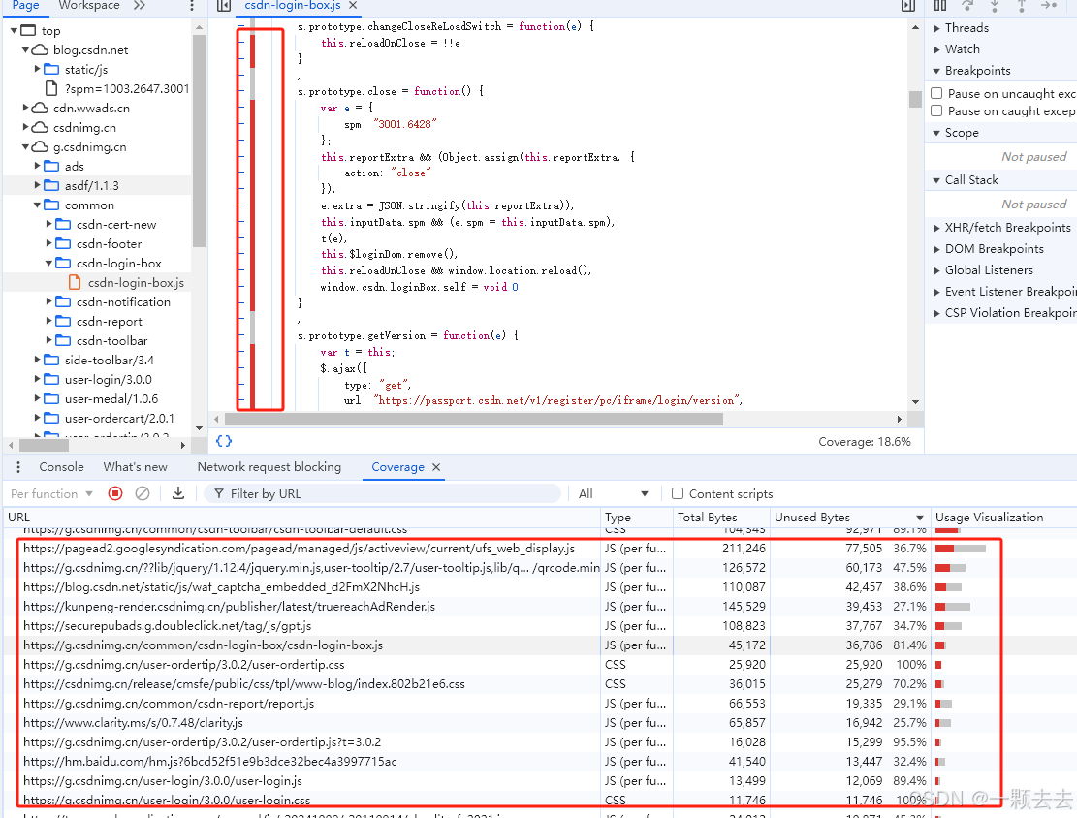Stop coverage recording with red button
This screenshot has width=1077, height=818.
[x=115, y=494]
